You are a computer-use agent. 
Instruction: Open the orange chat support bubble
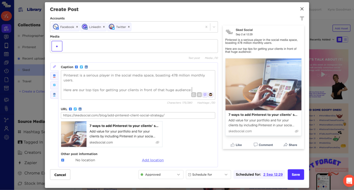(x=349, y=181)
